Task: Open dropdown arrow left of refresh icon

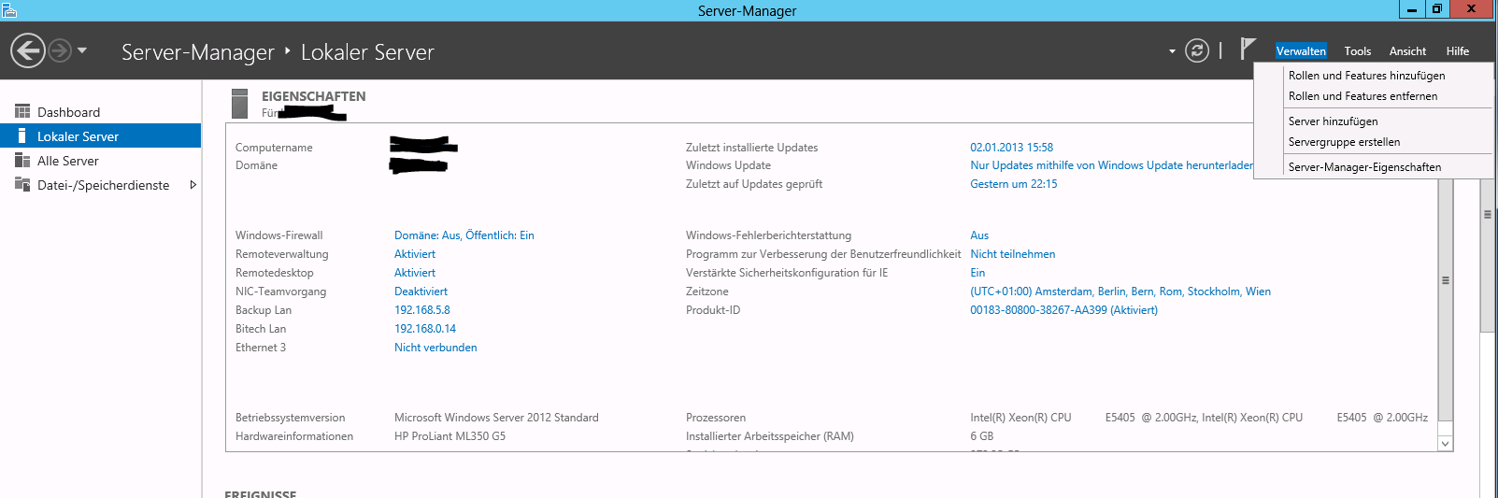Action: pos(1172,51)
